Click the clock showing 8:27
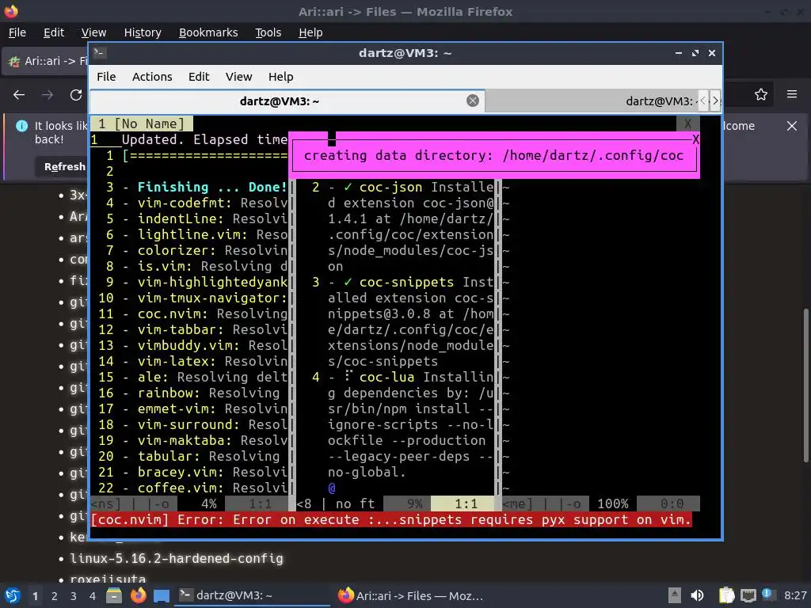 [x=795, y=595]
